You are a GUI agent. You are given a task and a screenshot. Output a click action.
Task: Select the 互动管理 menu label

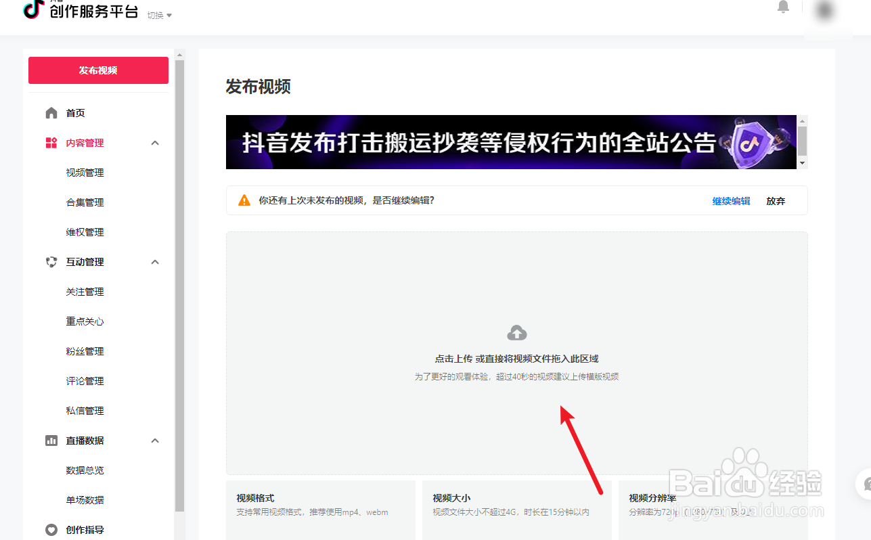click(x=85, y=262)
